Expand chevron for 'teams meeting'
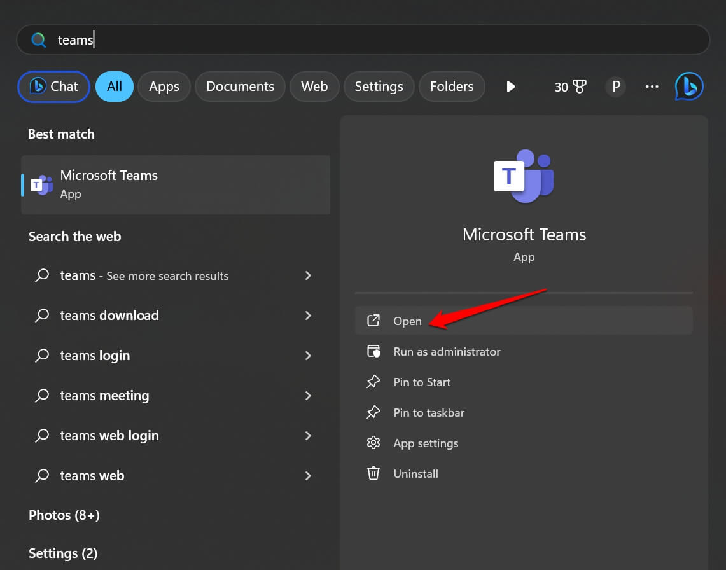 [x=308, y=396]
